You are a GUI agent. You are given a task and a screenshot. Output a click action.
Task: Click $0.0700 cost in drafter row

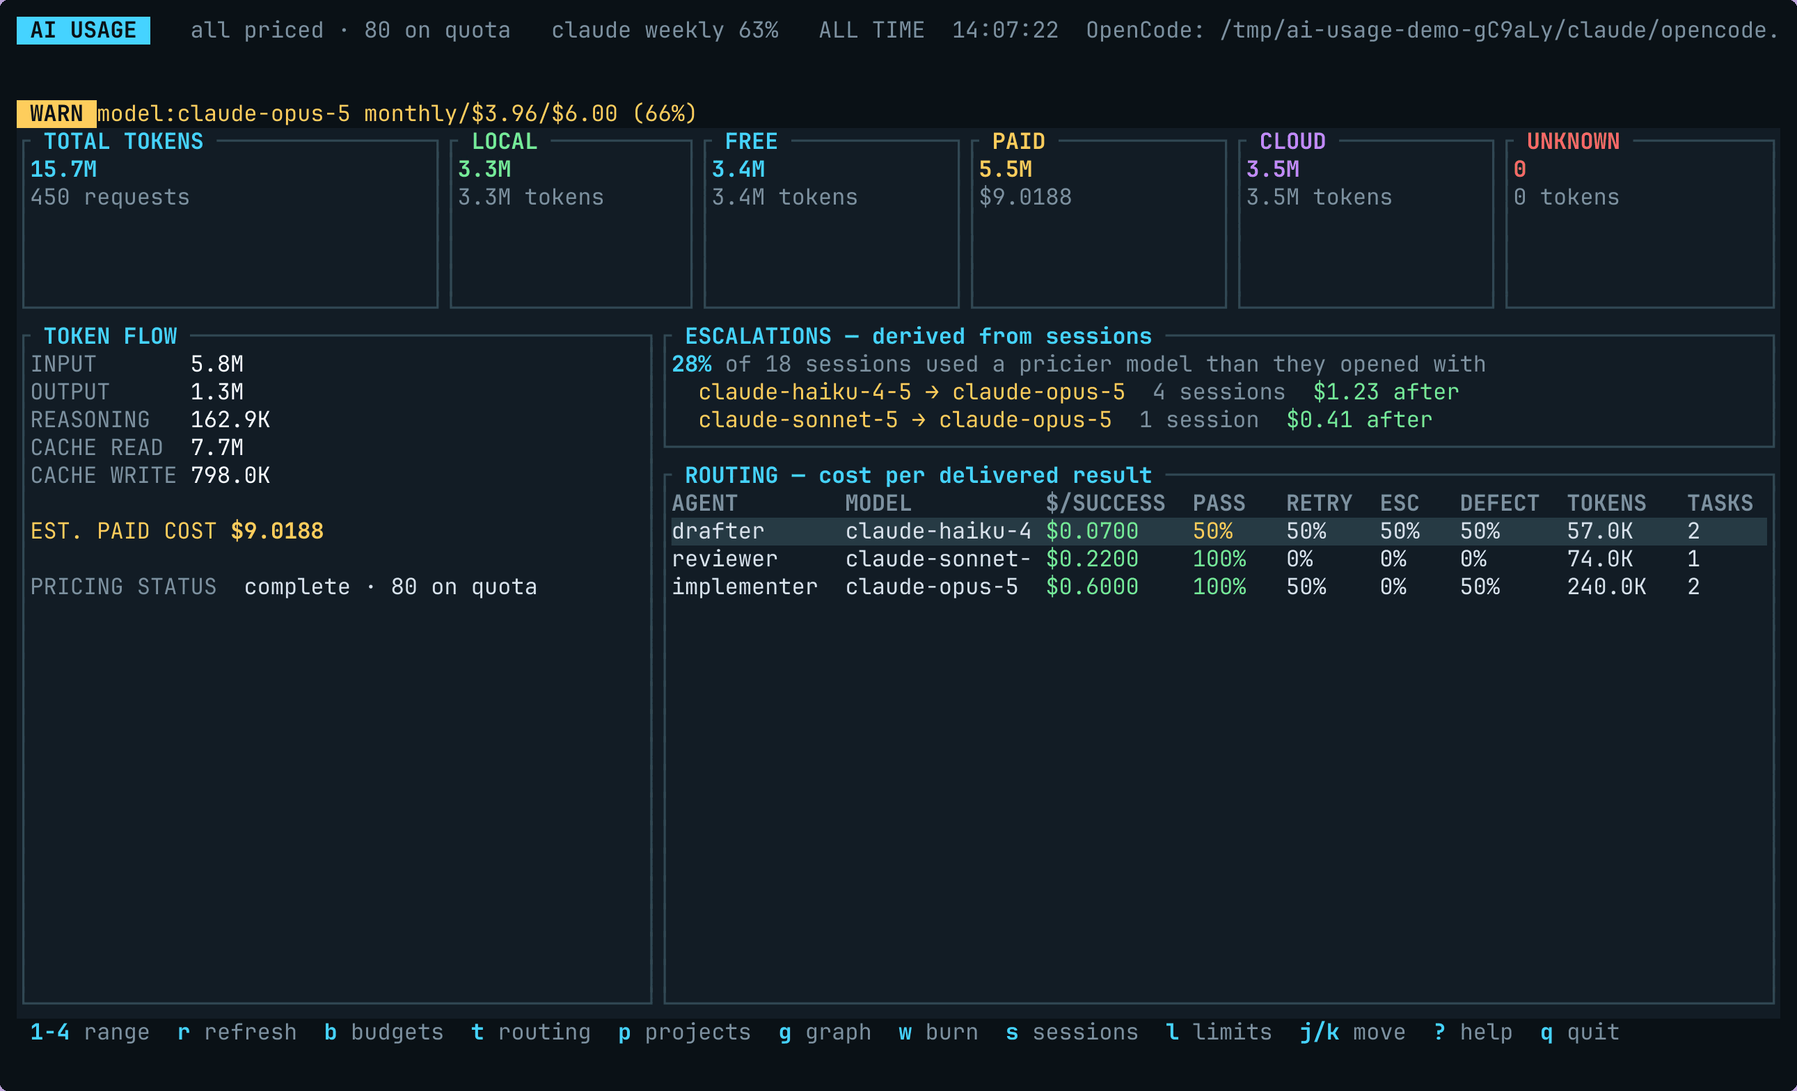[x=1093, y=531]
